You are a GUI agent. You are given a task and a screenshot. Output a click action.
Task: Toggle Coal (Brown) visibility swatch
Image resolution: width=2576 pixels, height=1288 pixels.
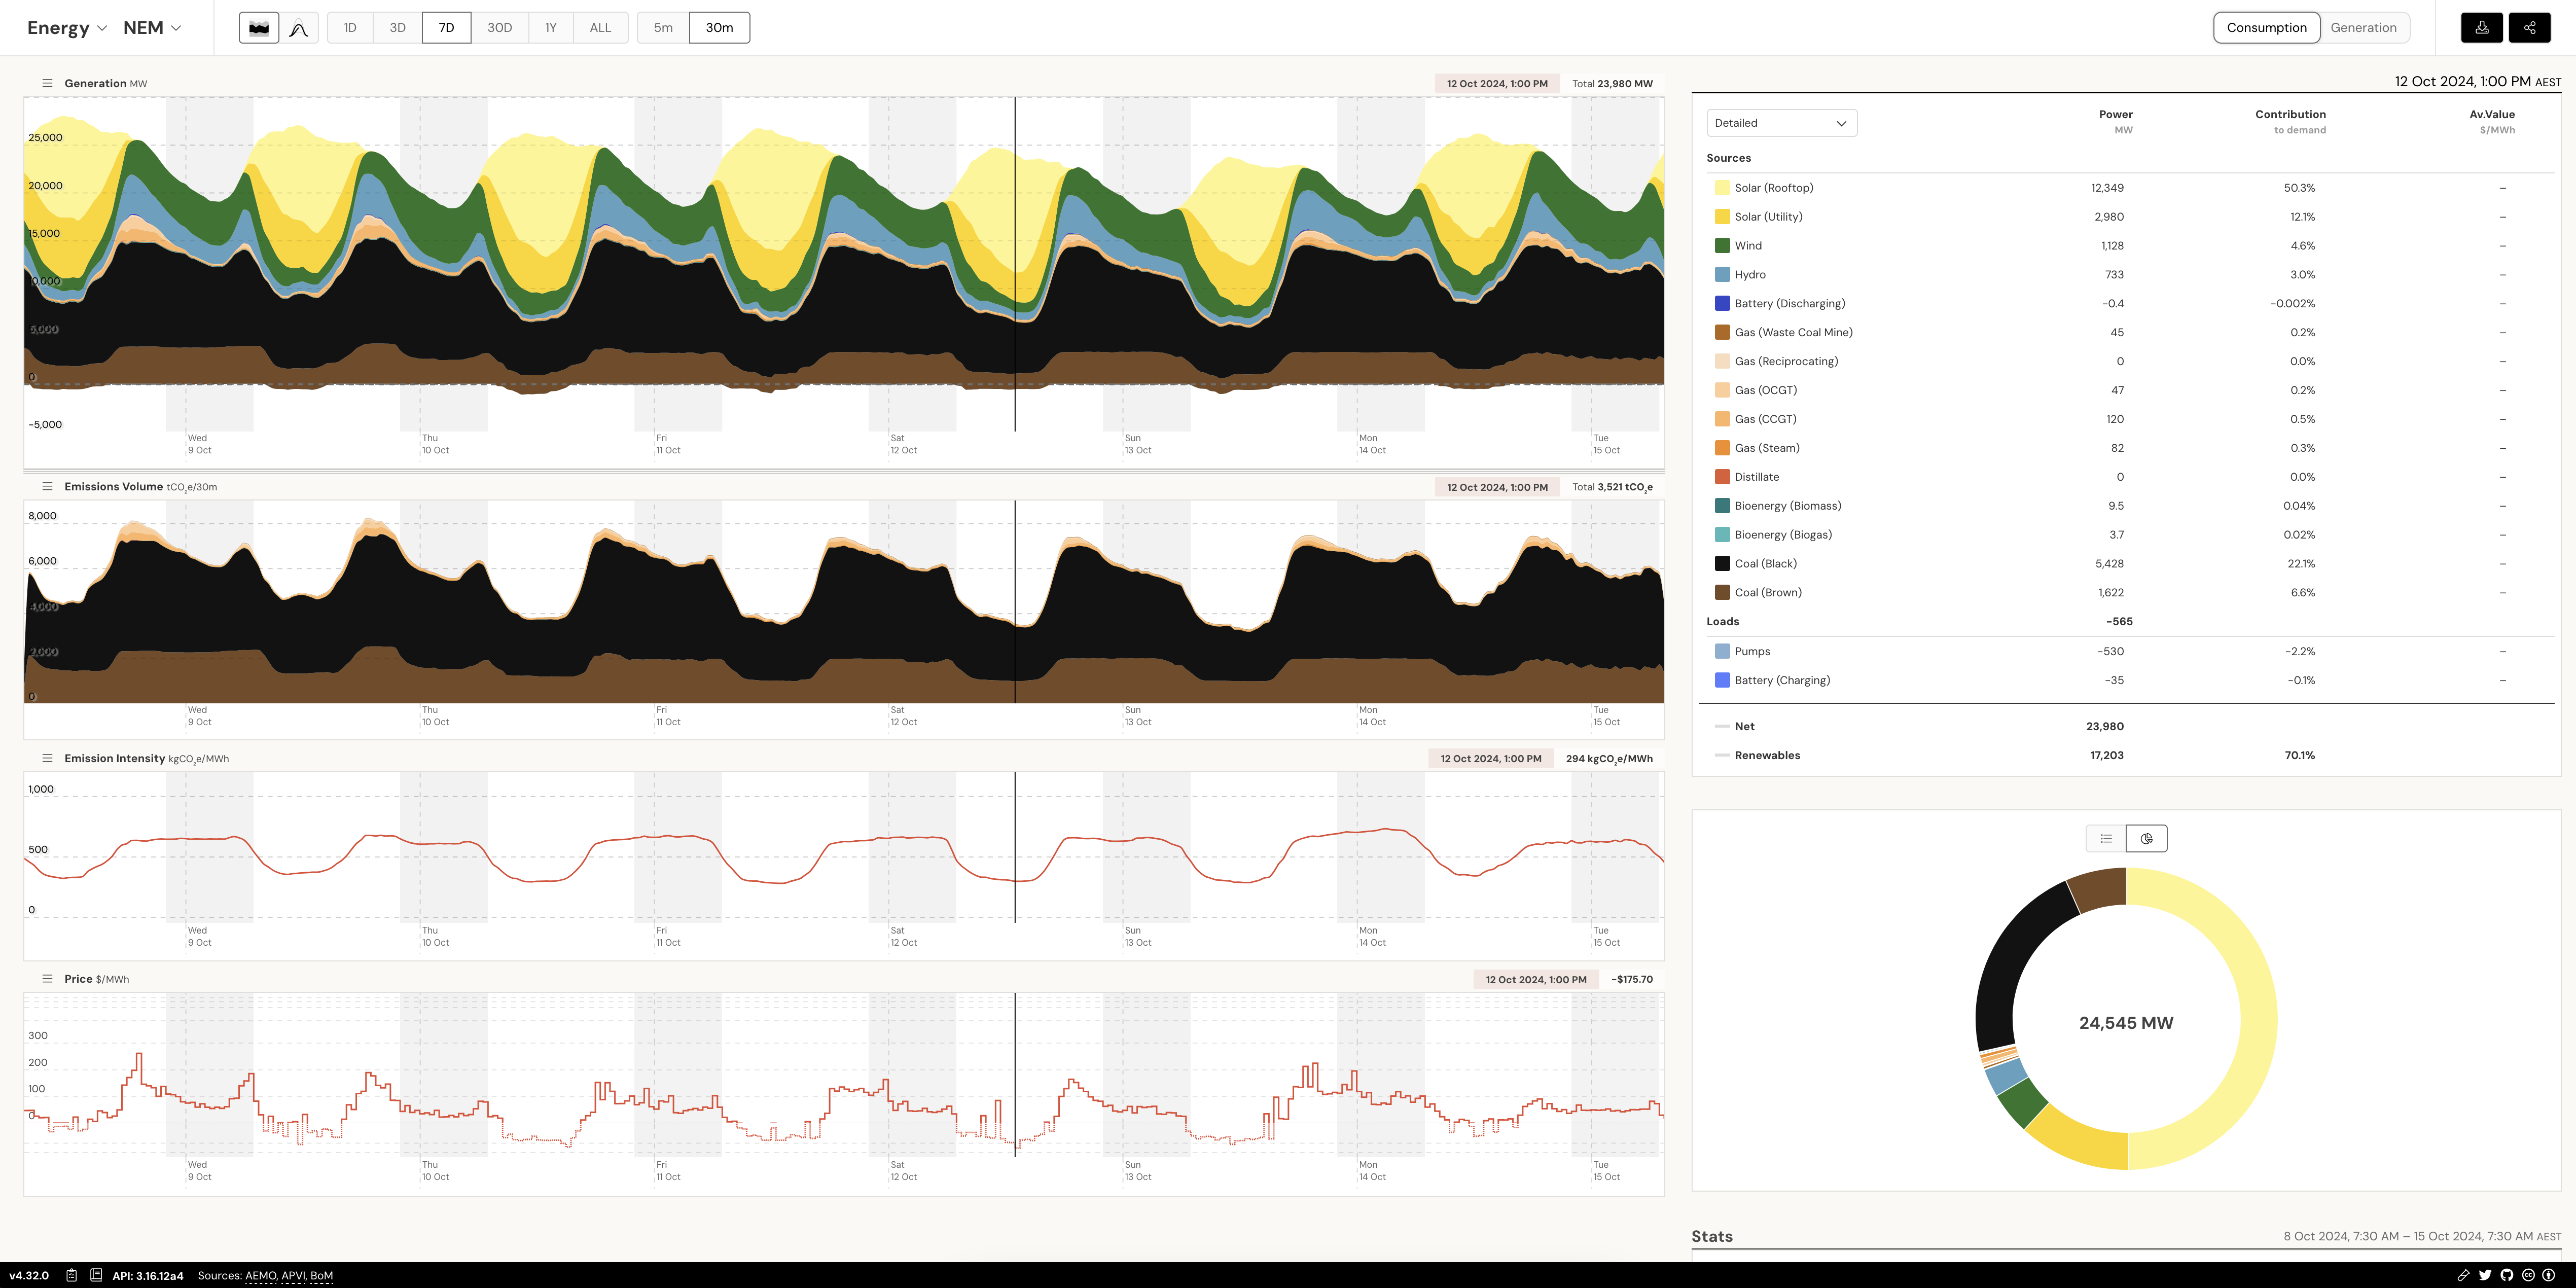pyautogui.click(x=1722, y=593)
